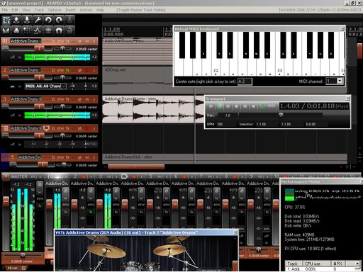Click the MASTER volume fader in mixer
The height and width of the screenshot is (272, 363).
pyautogui.click(x=6, y=201)
